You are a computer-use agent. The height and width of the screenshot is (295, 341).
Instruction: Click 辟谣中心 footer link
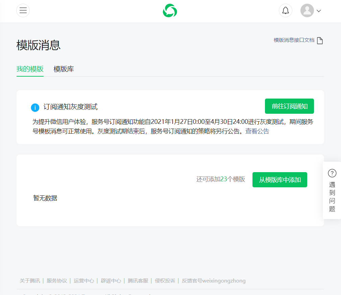(x=111, y=281)
